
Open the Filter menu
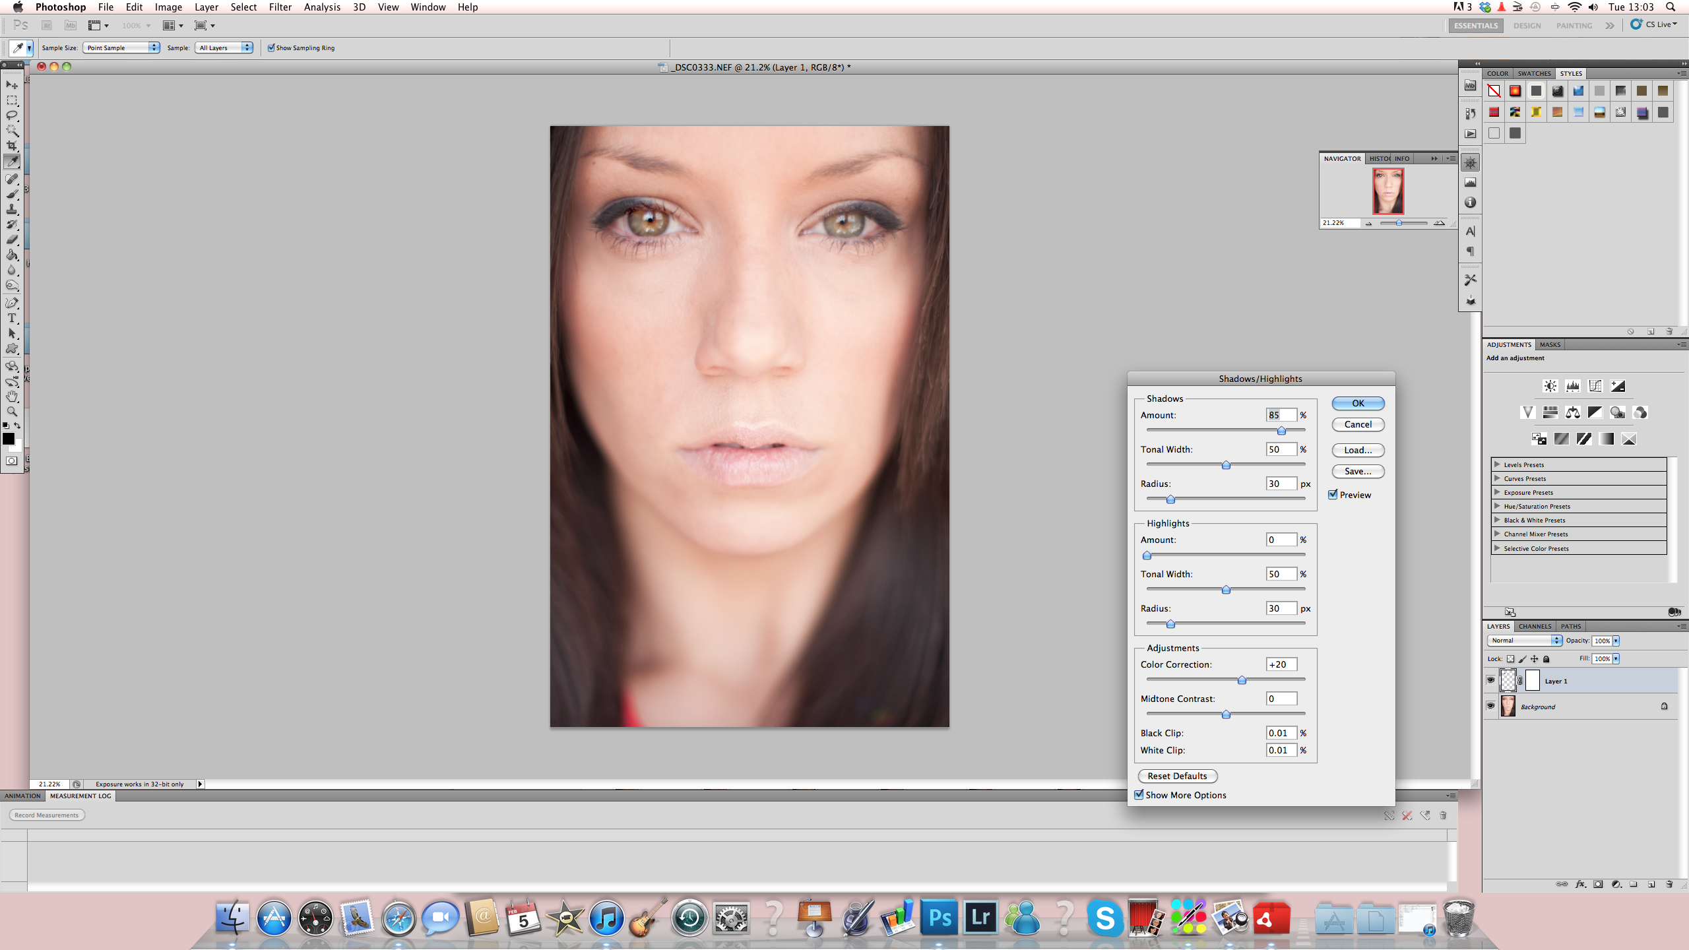click(280, 7)
